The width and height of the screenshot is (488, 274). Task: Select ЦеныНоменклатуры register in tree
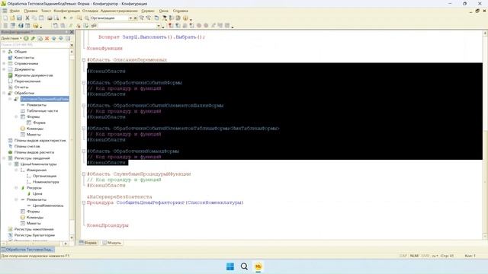pyautogui.click(x=38, y=164)
